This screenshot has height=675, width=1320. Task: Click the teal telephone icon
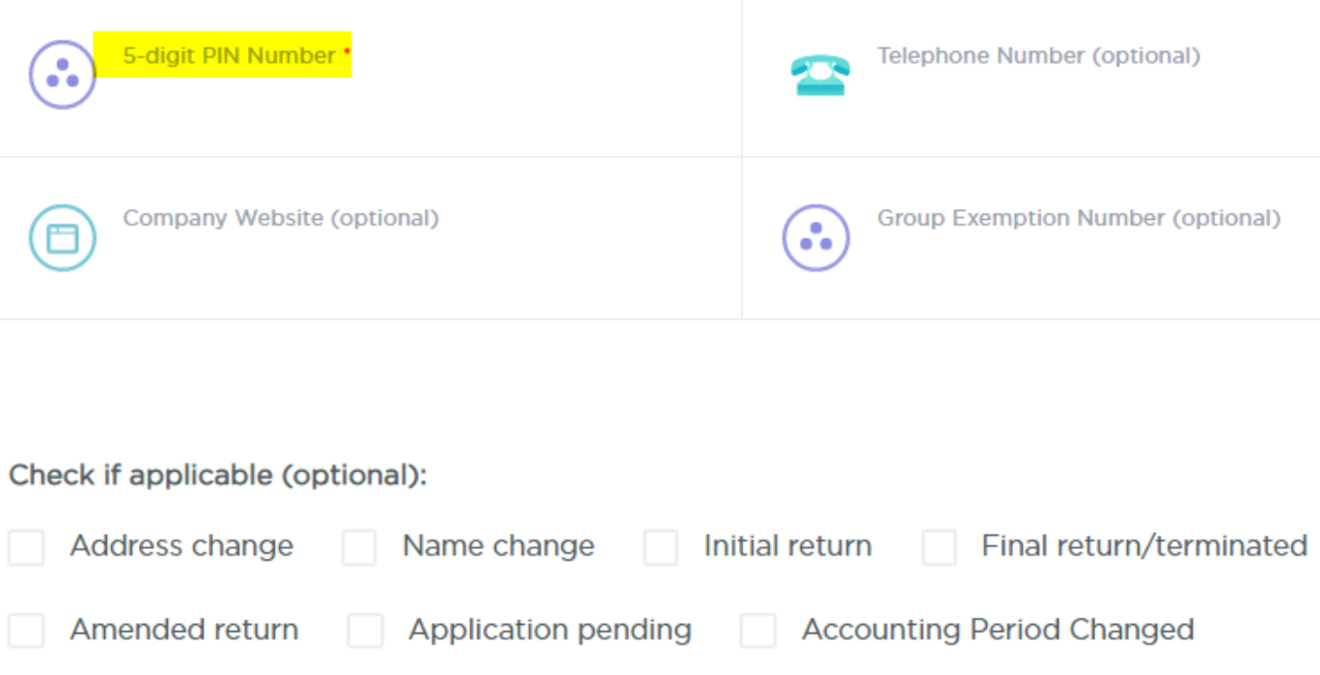(819, 74)
